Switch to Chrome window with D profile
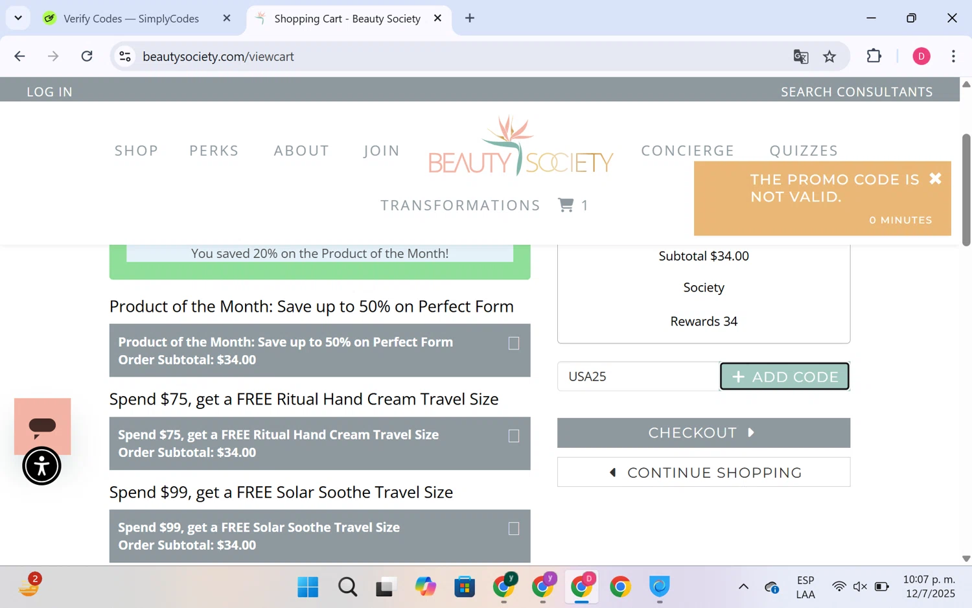 click(x=582, y=587)
